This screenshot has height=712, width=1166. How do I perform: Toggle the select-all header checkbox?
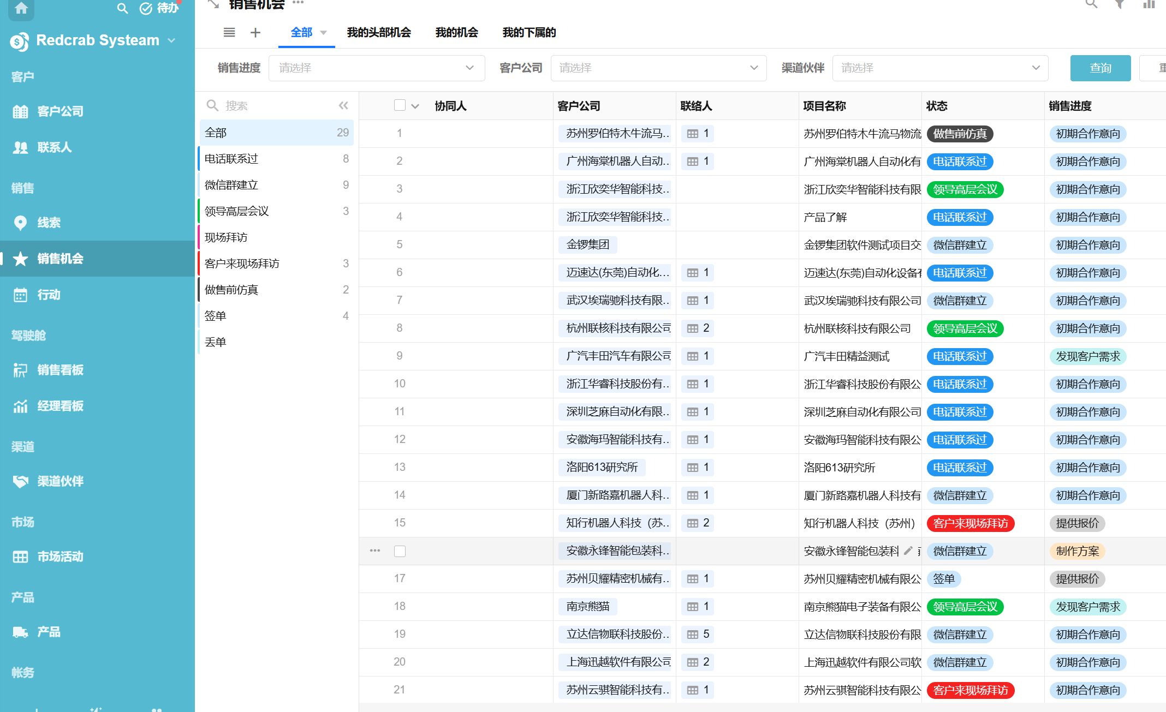point(400,105)
